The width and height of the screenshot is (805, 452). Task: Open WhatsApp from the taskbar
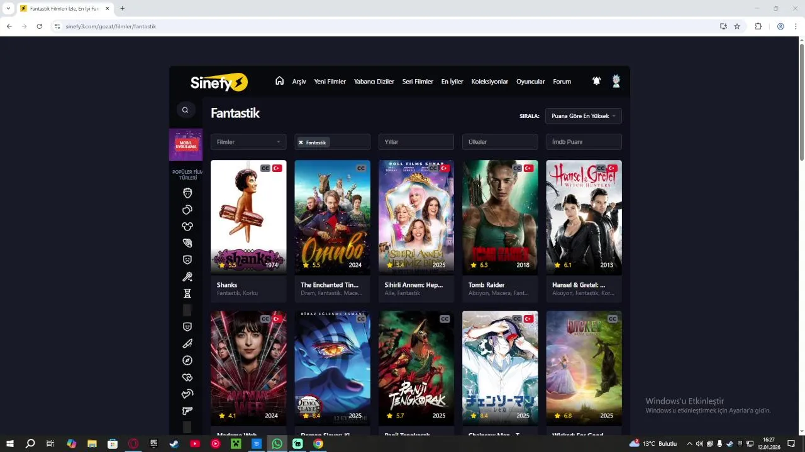pyautogui.click(x=277, y=443)
